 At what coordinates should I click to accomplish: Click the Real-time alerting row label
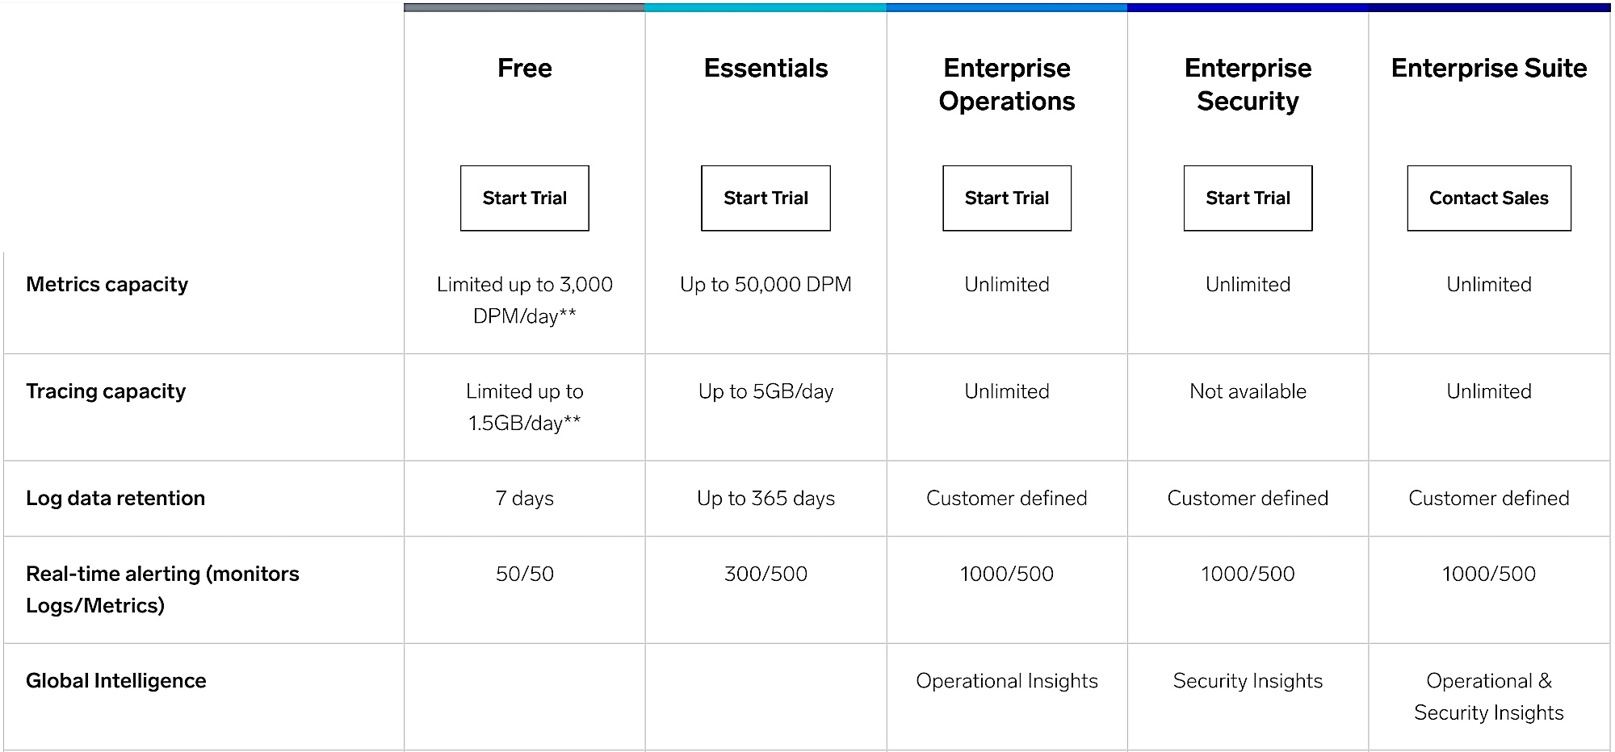tap(162, 590)
